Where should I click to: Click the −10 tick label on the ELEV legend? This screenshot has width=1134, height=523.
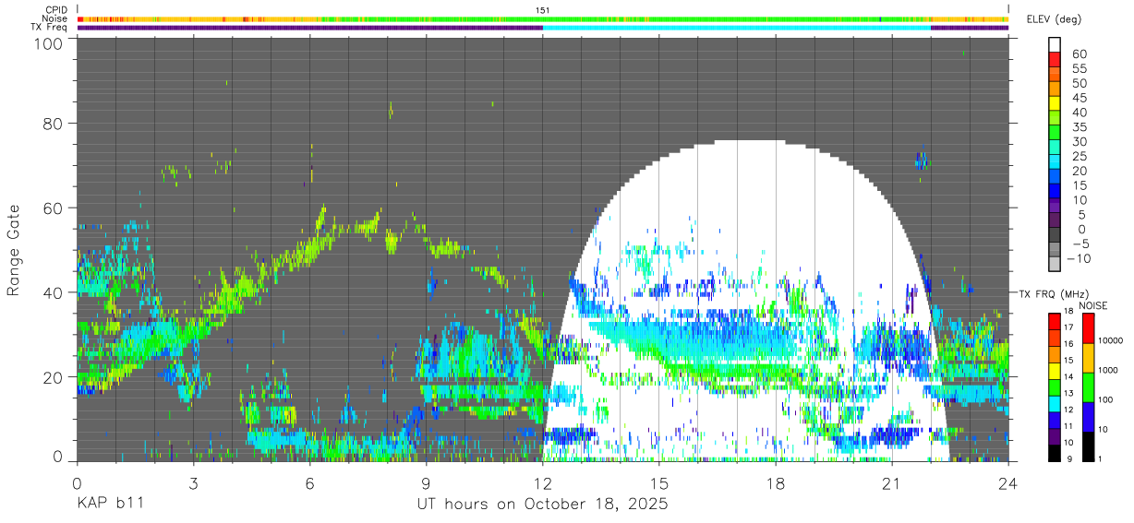(1080, 258)
